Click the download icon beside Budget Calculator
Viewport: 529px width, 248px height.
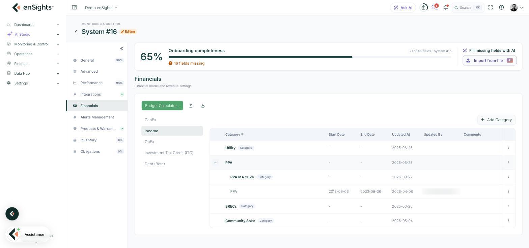pos(203,106)
